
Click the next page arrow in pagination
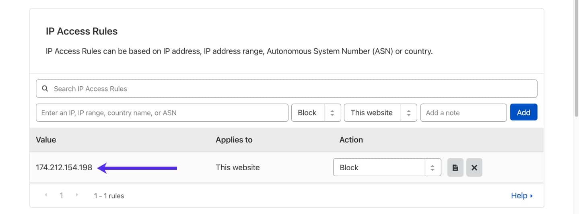(x=77, y=196)
